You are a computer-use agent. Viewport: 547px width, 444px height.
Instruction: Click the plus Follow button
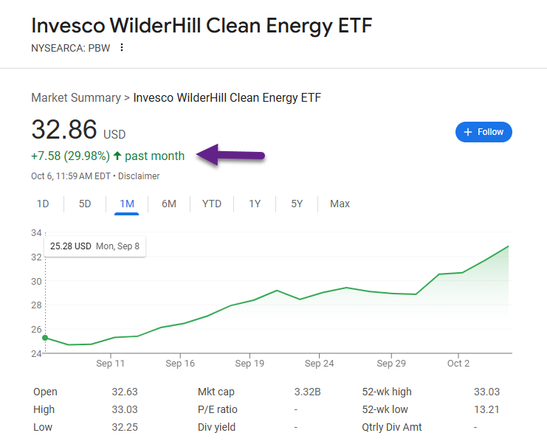point(484,132)
